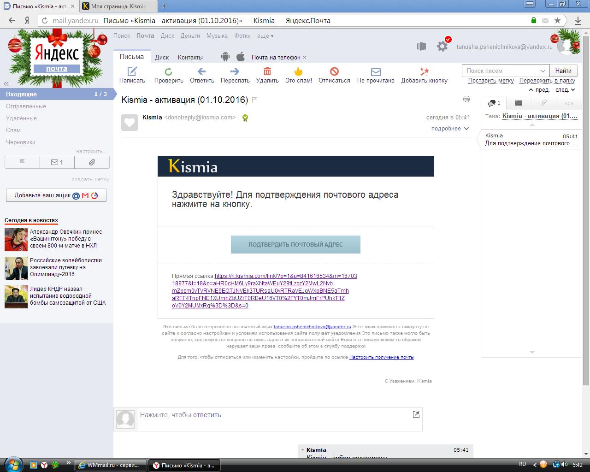Open the settings gear icon

(442, 46)
